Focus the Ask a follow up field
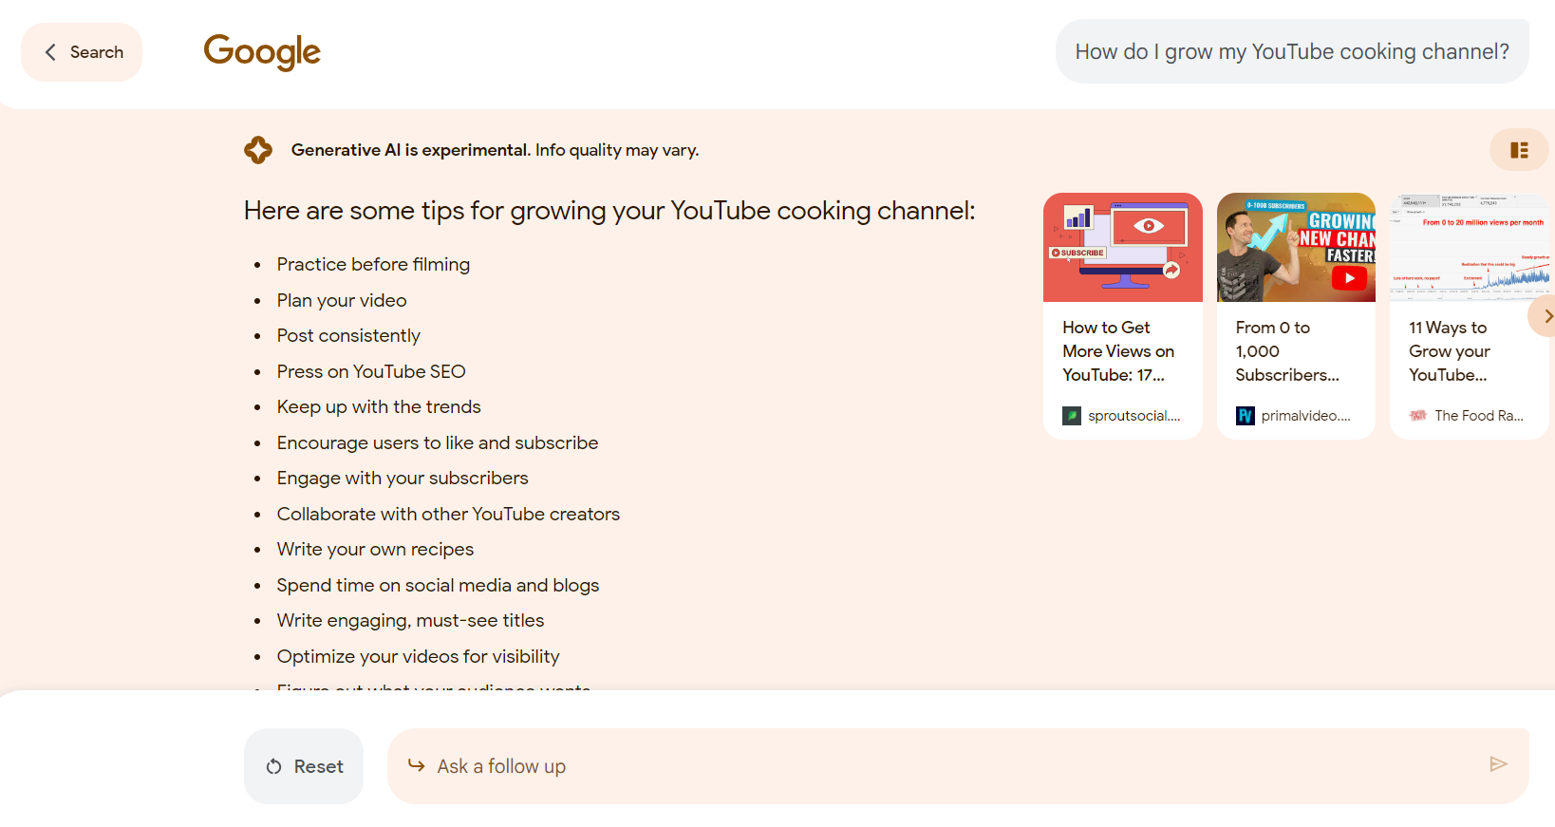Image resolution: width=1555 pixels, height=827 pixels. tap(958, 766)
